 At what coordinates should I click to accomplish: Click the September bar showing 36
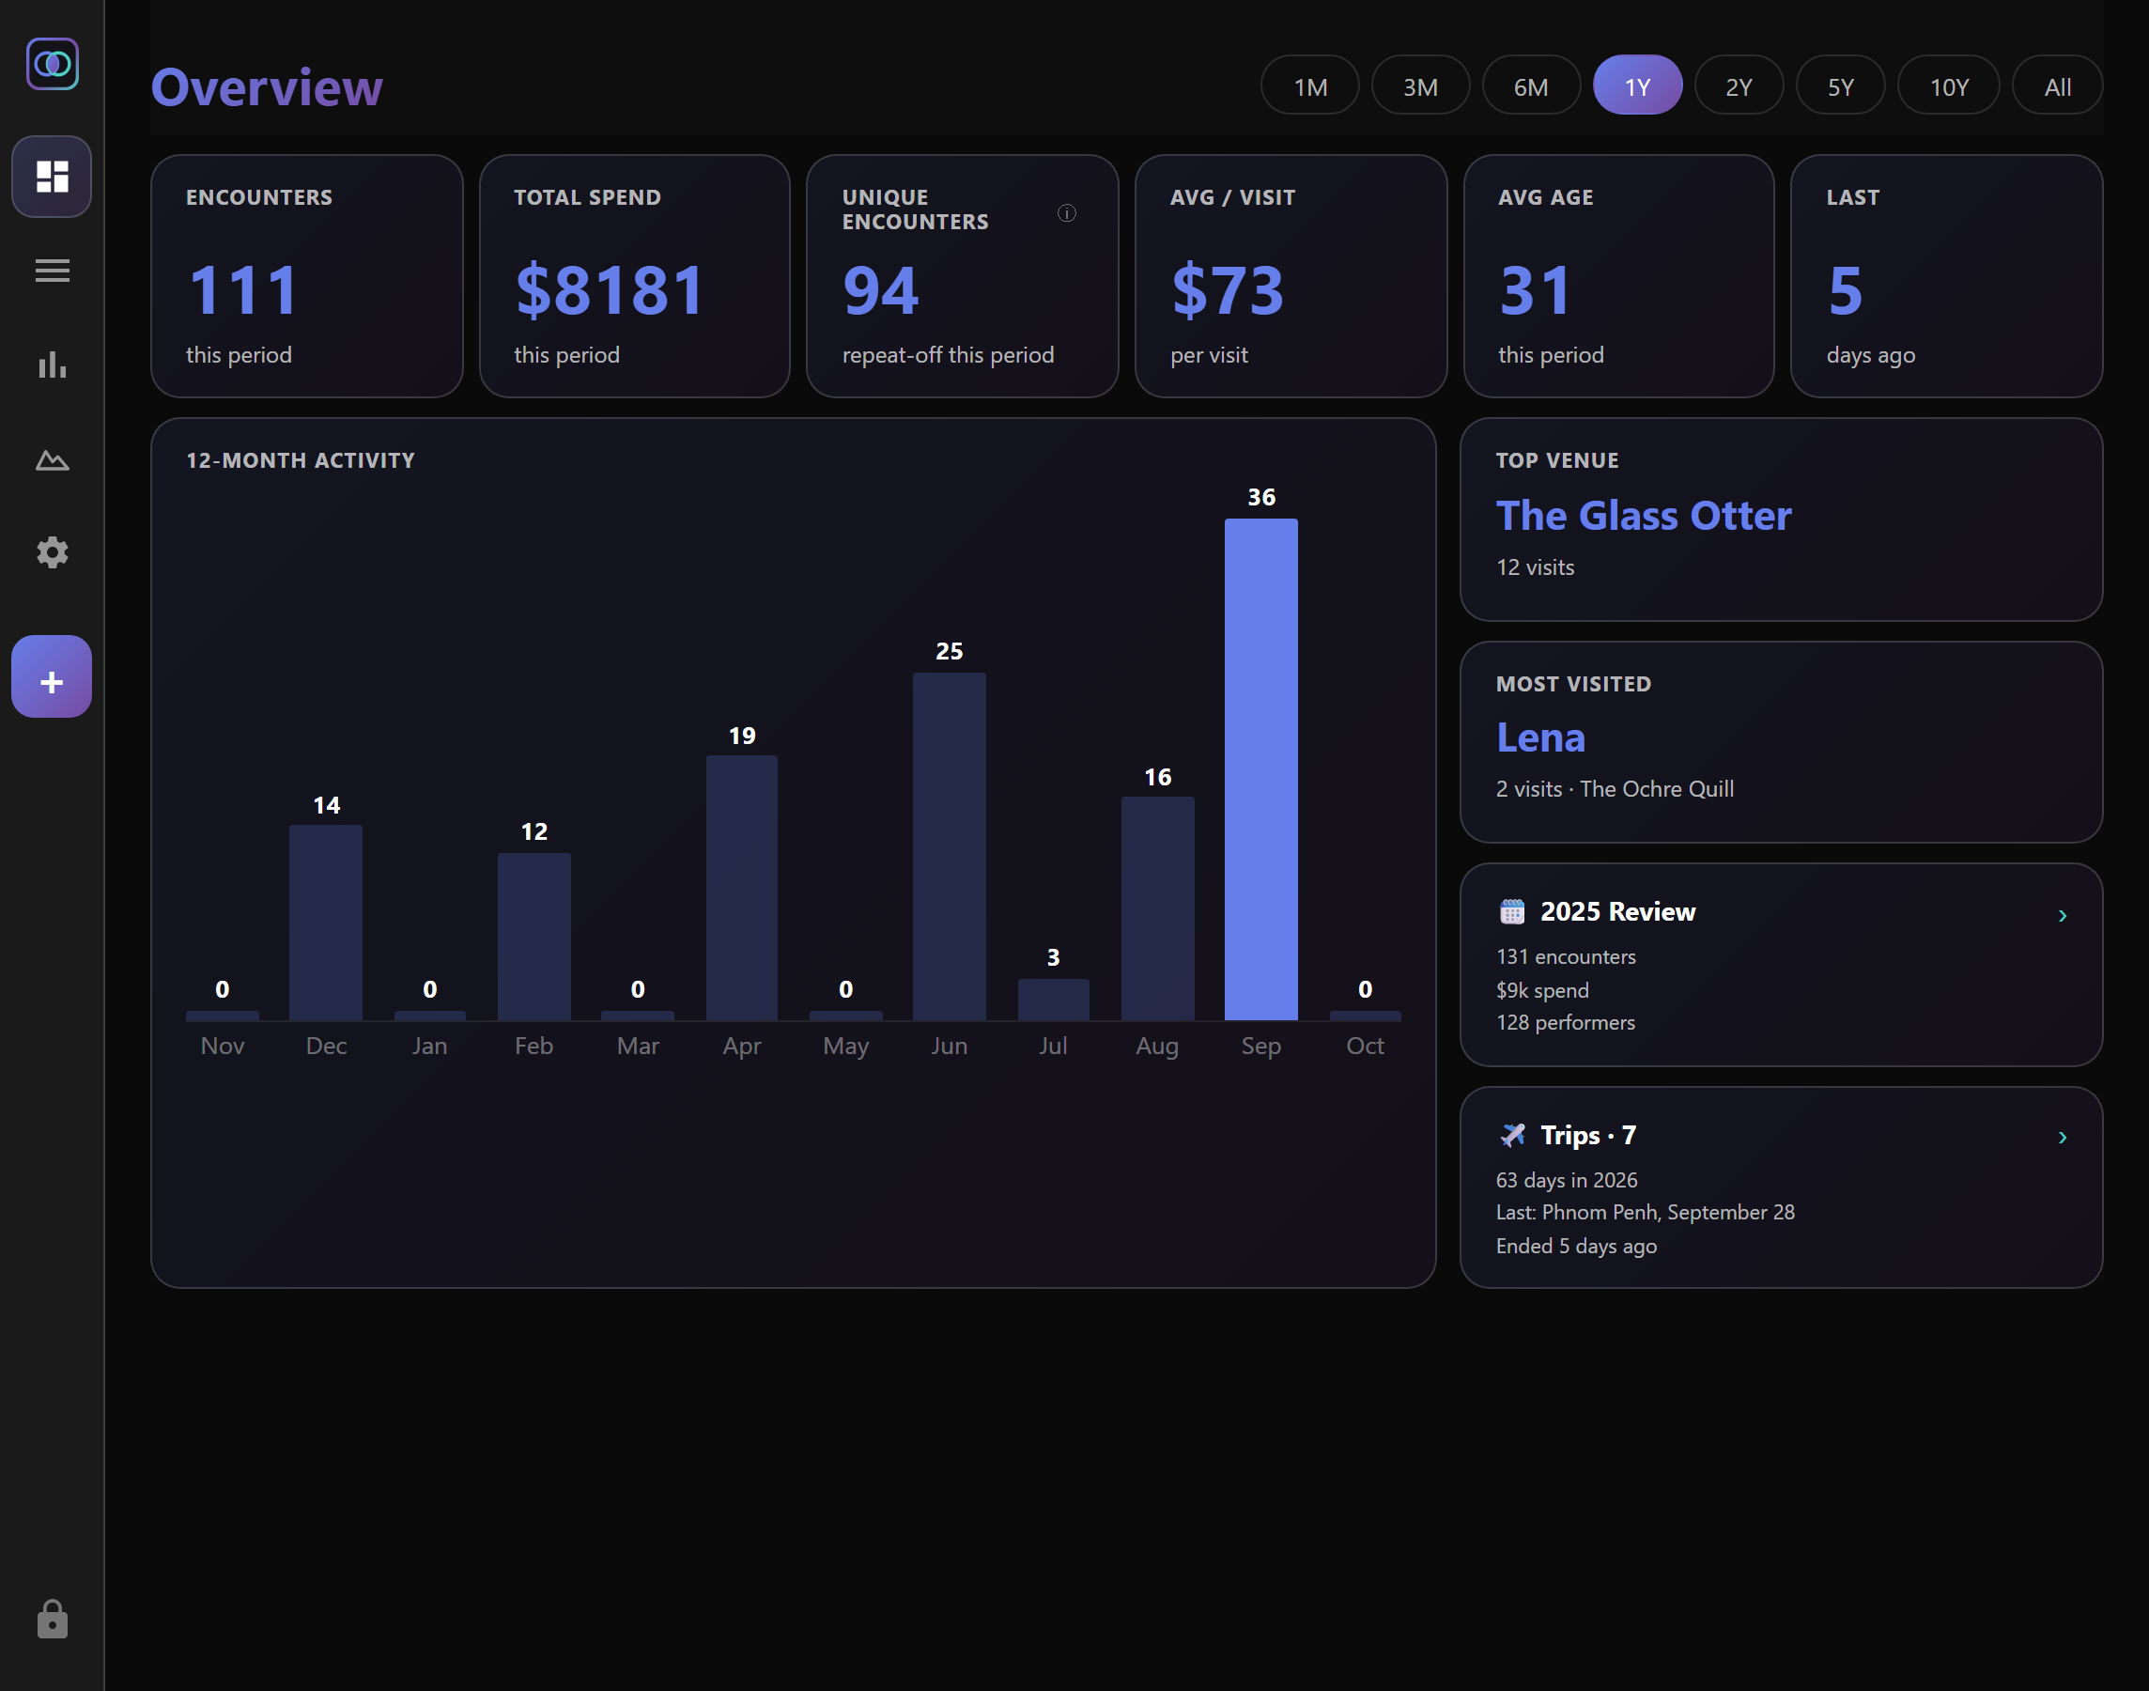(1260, 769)
